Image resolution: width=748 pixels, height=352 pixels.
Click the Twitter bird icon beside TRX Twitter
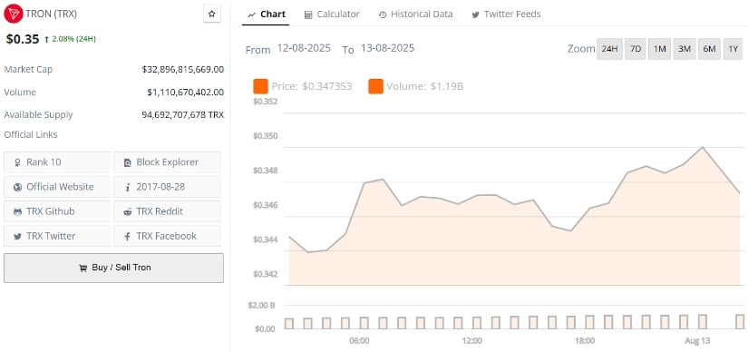17,237
